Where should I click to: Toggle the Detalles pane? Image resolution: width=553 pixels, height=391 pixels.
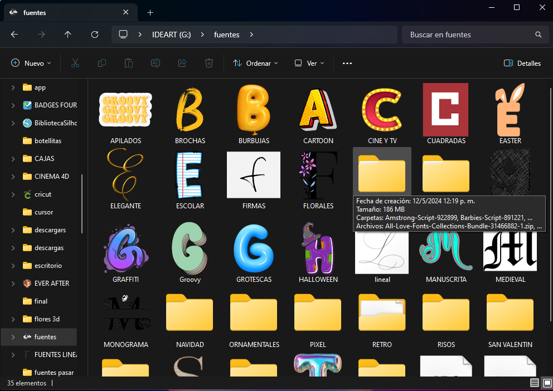coord(523,63)
